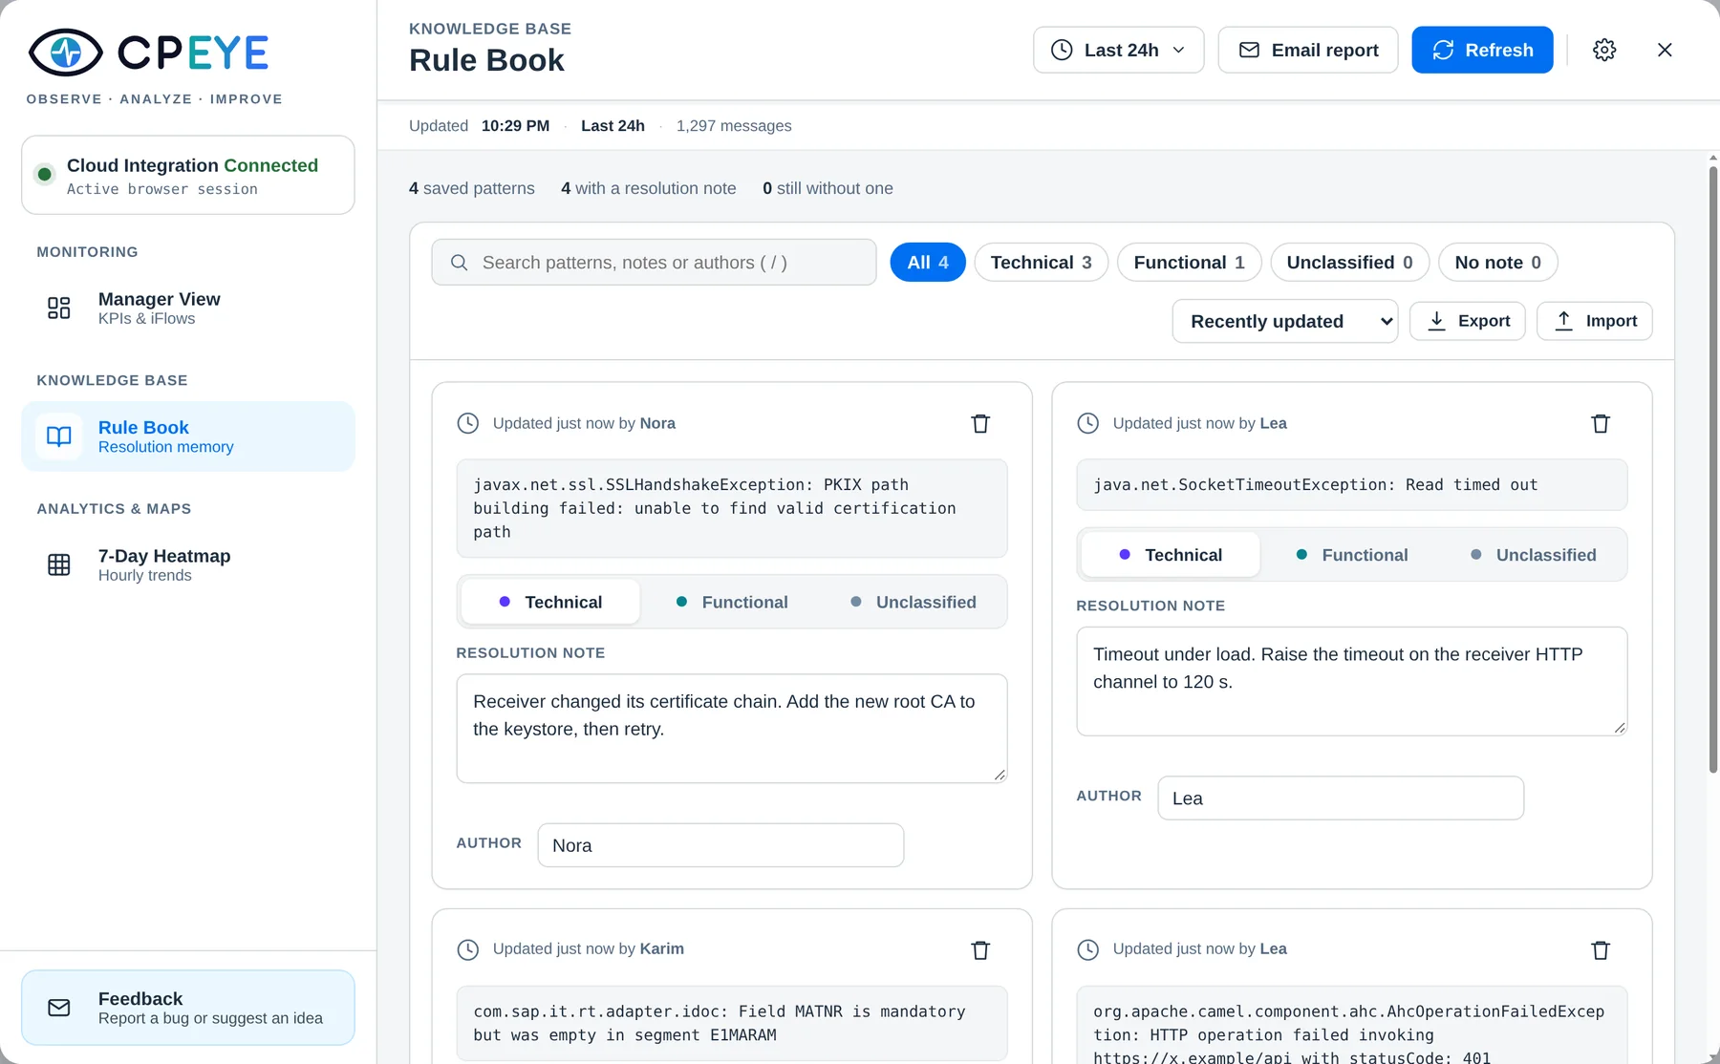This screenshot has height=1064, width=1720.
Task: Set Lea's timeout pattern to Technical
Action: pos(1171,555)
